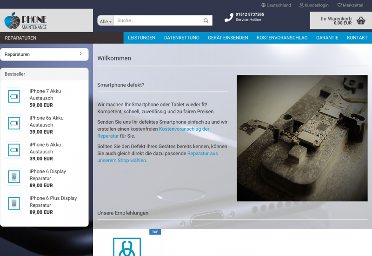This screenshot has height=256, width=372.
Task: Go to the Datenrettung menu item
Action: pos(181,38)
